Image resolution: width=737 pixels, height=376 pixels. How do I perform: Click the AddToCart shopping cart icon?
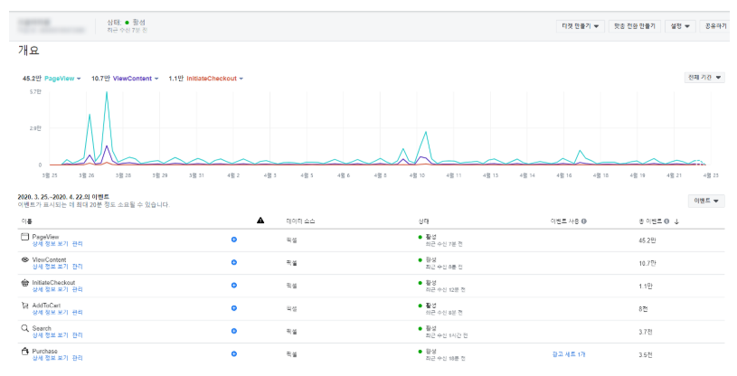pyautogui.click(x=25, y=305)
